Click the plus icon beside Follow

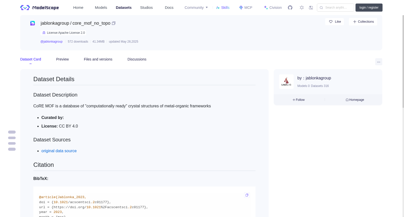click(x=294, y=100)
